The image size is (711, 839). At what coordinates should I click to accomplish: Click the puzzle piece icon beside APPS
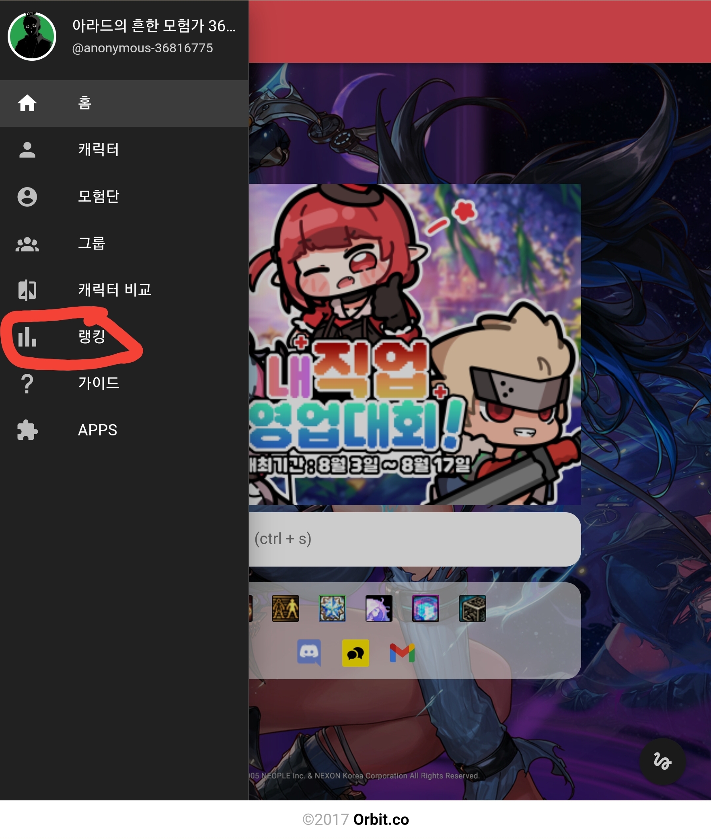pyautogui.click(x=27, y=431)
